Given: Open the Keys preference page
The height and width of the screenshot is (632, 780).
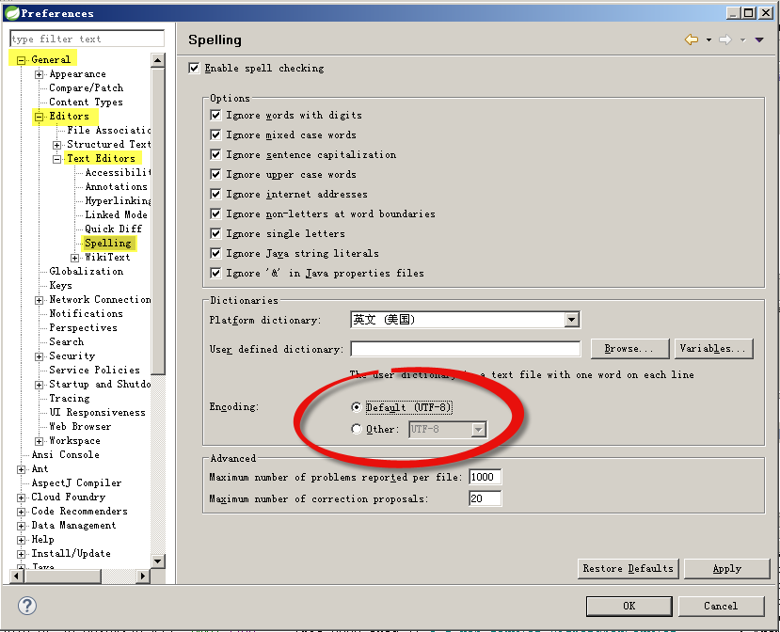Looking at the screenshot, I should (x=60, y=286).
